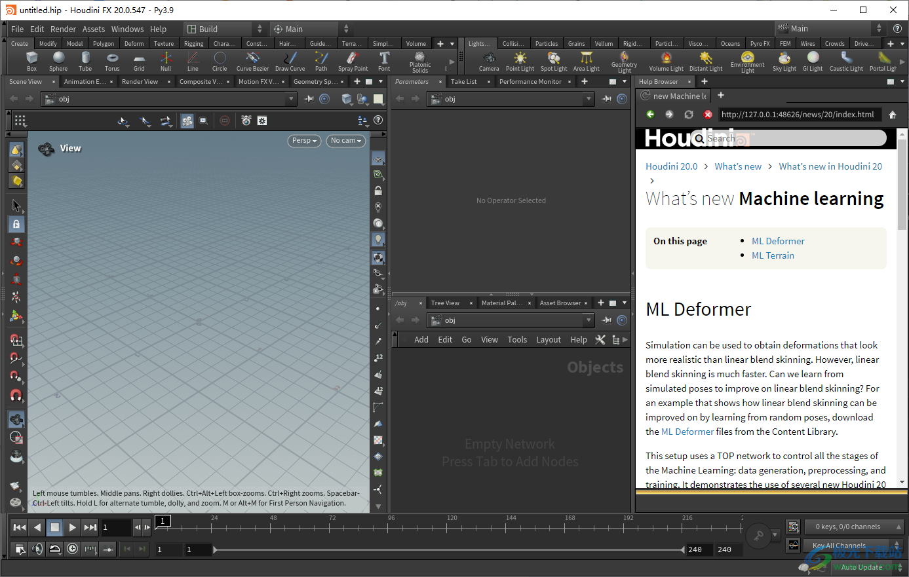The width and height of the screenshot is (909, 577).
Task: Select the Torus shelf tool
Action: [112, 62]
